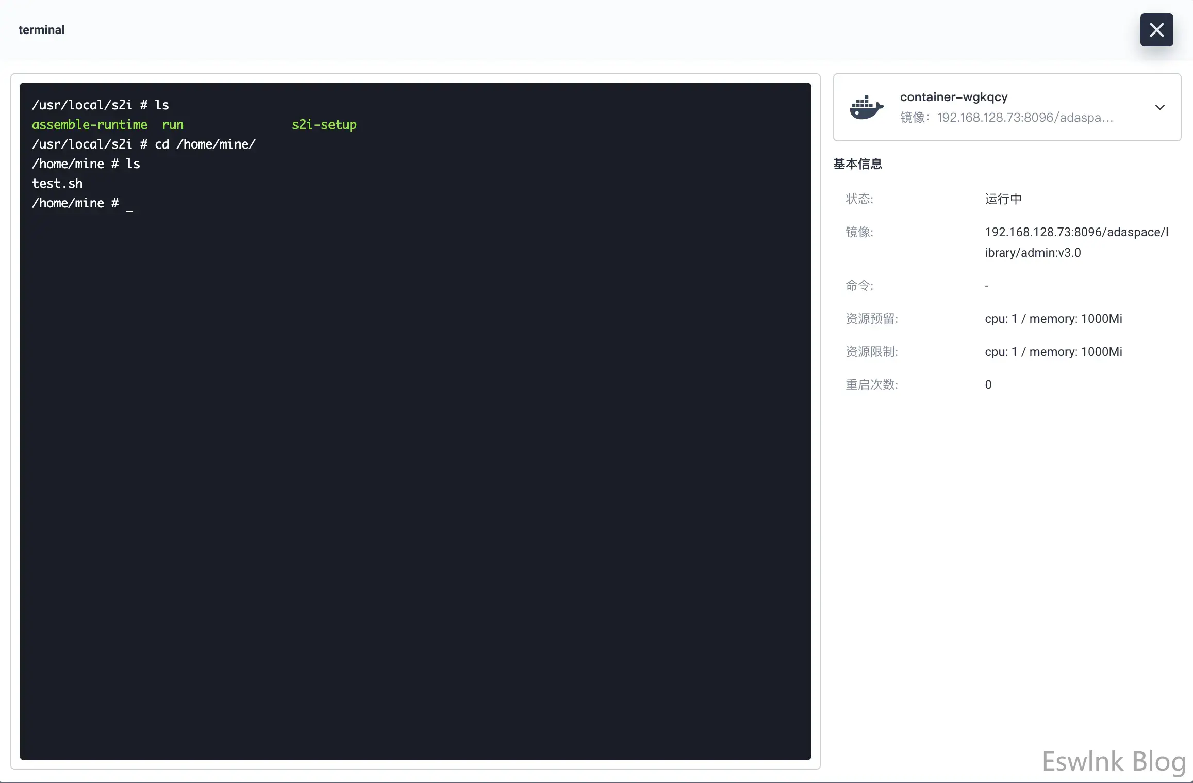This screenshot has width=1193, height=783.
Task: Click assemble-runtime entry in terminal output
Action: 90,125
